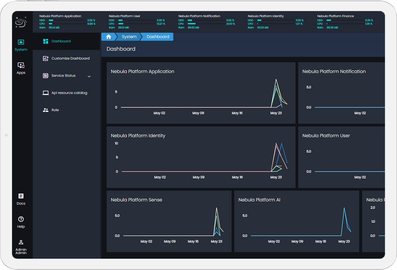Click the System breadcrumb link
Viewport: 397px width, 270px height.
click(129, 37)
